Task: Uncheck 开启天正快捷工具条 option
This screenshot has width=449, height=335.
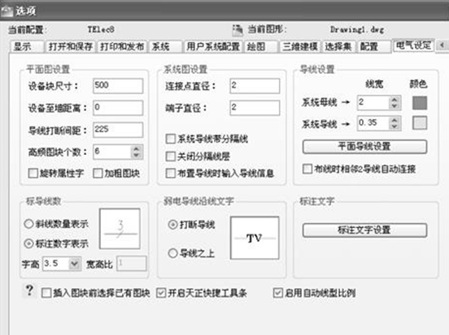Action: pyautogui.click(x=161, y=293)
